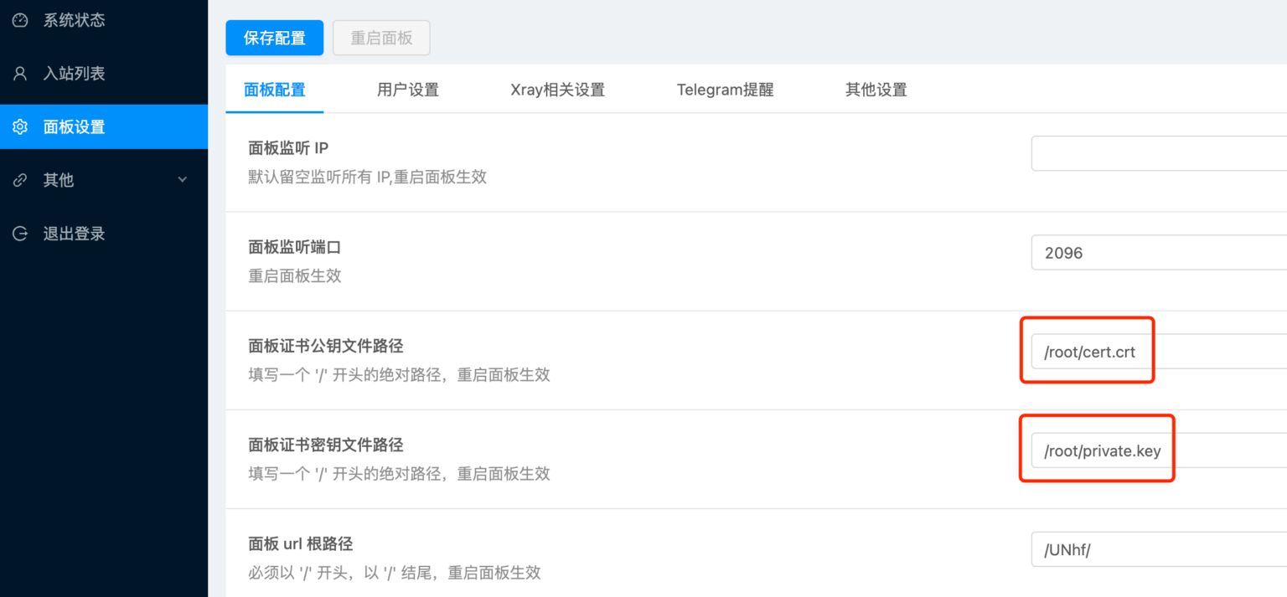The image size is (1287, 597).
Task: Click the 保存配置 button
Action: click(274, 38)
